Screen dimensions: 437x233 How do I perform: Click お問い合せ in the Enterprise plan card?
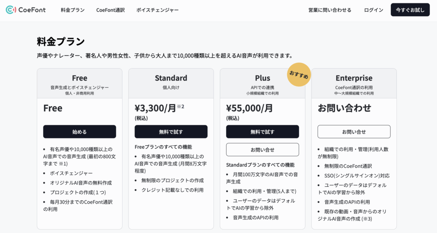tap(354, 132)
